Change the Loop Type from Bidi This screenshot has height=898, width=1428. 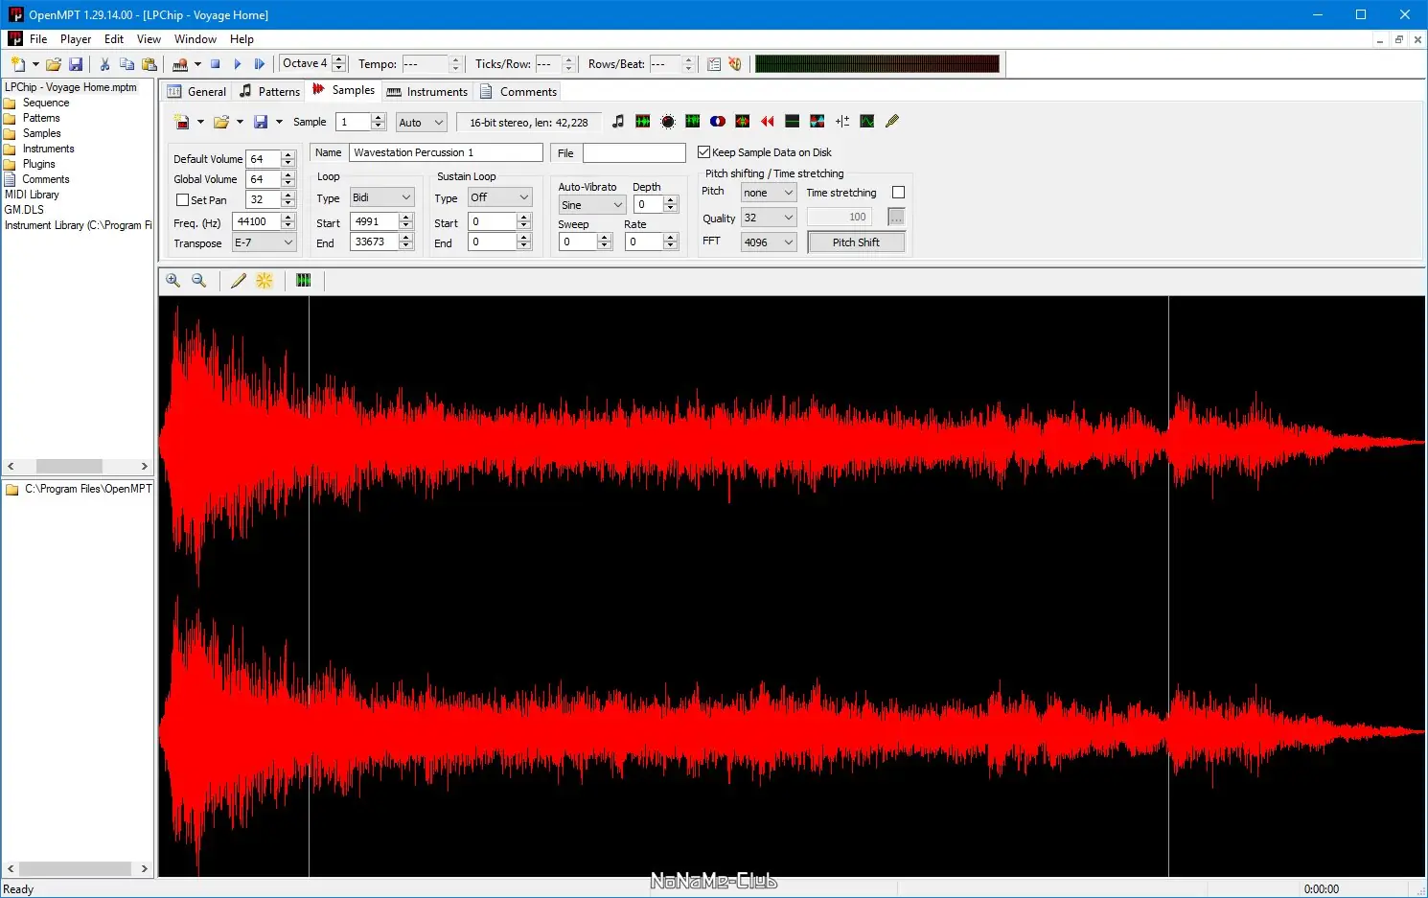click(381, 197)
